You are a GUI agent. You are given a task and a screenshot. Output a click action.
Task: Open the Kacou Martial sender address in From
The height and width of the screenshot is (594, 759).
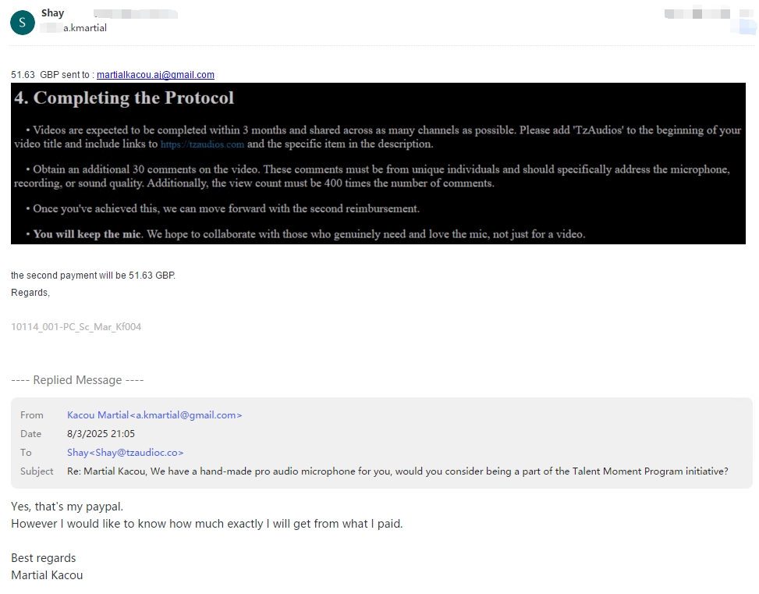coord(154,414)
